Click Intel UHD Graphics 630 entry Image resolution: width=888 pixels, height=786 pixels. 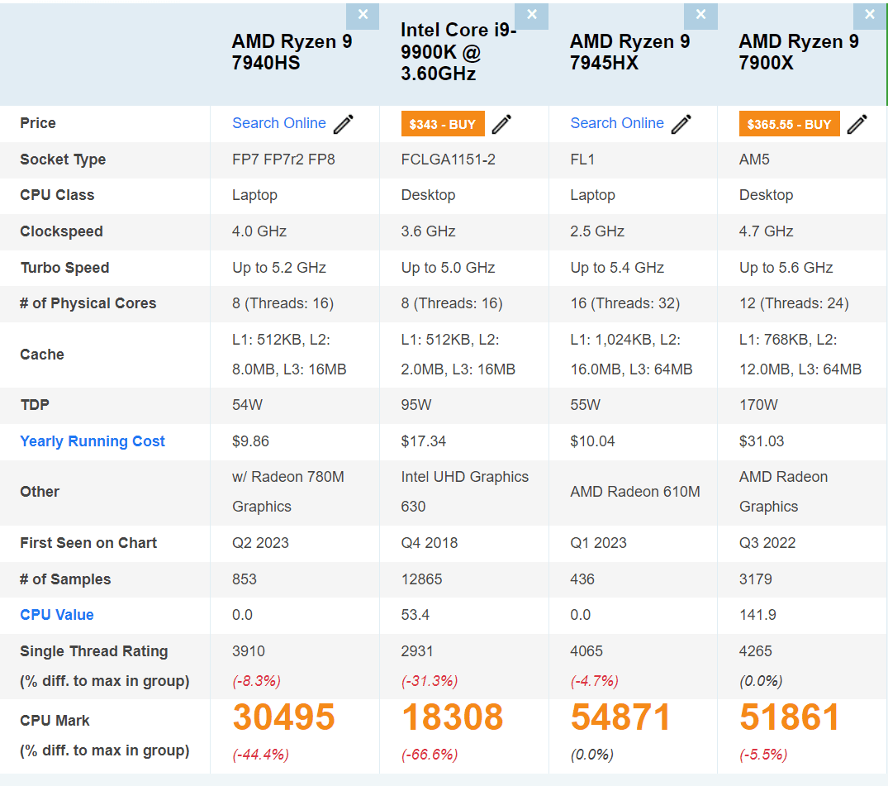tap(464, 492)
